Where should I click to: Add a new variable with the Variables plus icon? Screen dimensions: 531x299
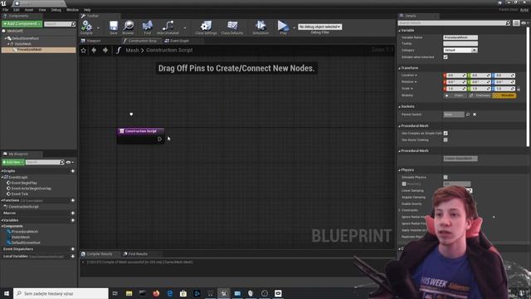click(73, 220)
